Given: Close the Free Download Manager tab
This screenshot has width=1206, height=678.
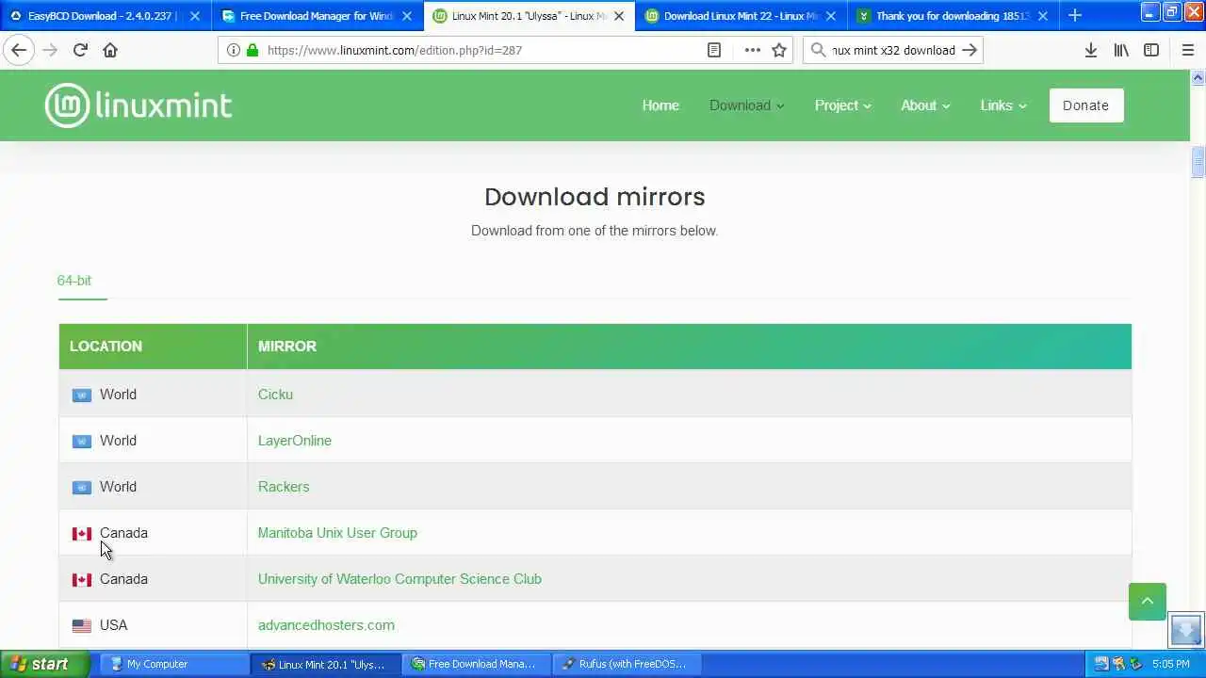Looking at the screenshot, I should click(x=407, y=16).
